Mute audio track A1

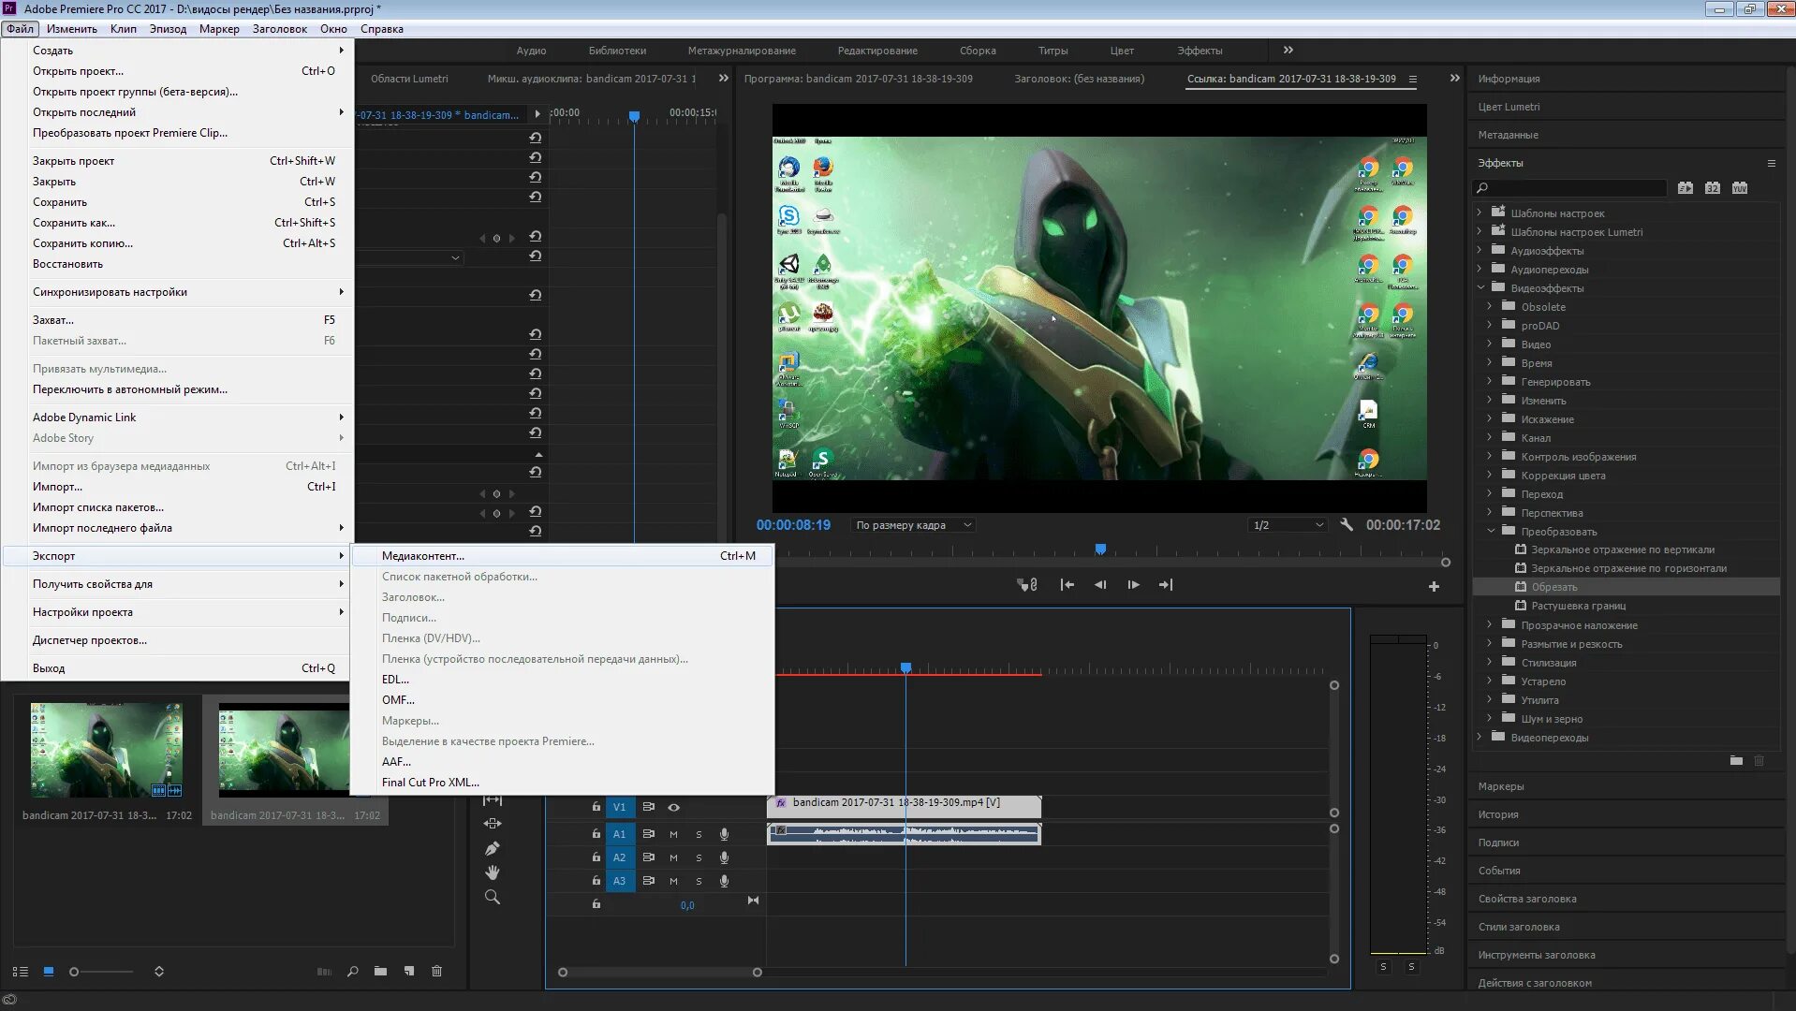tap(673, 834)
